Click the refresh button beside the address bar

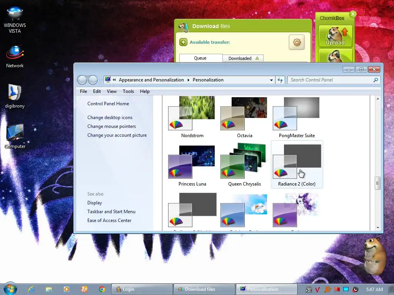[x=280, y=80]
